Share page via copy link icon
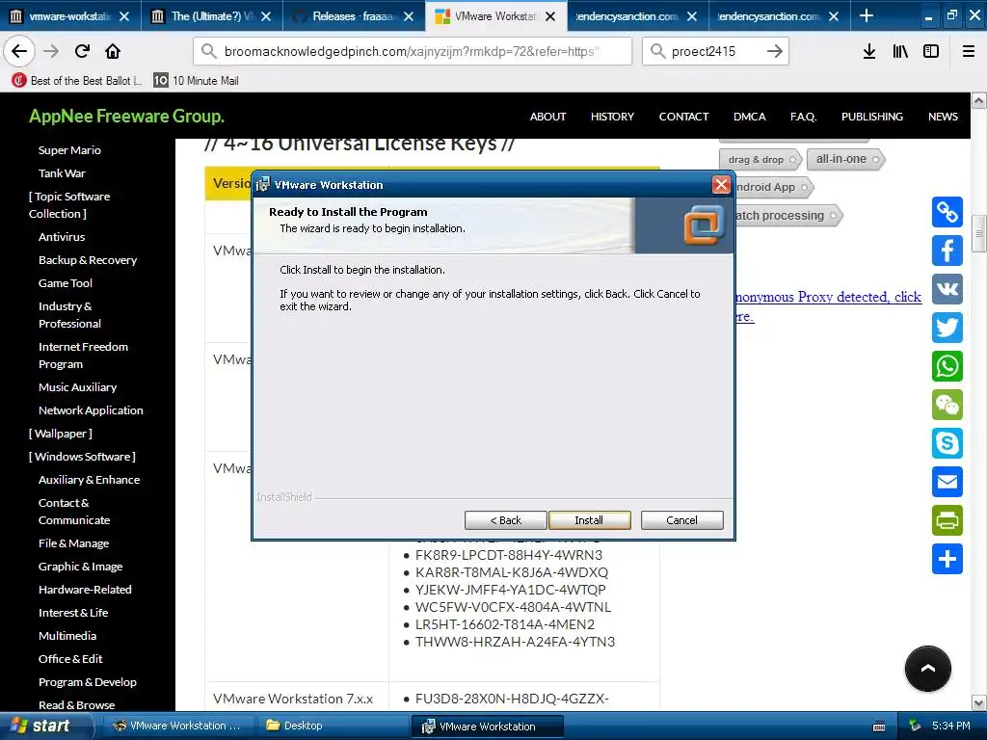Viewport: 987px width, 740px height. point(947,212)
